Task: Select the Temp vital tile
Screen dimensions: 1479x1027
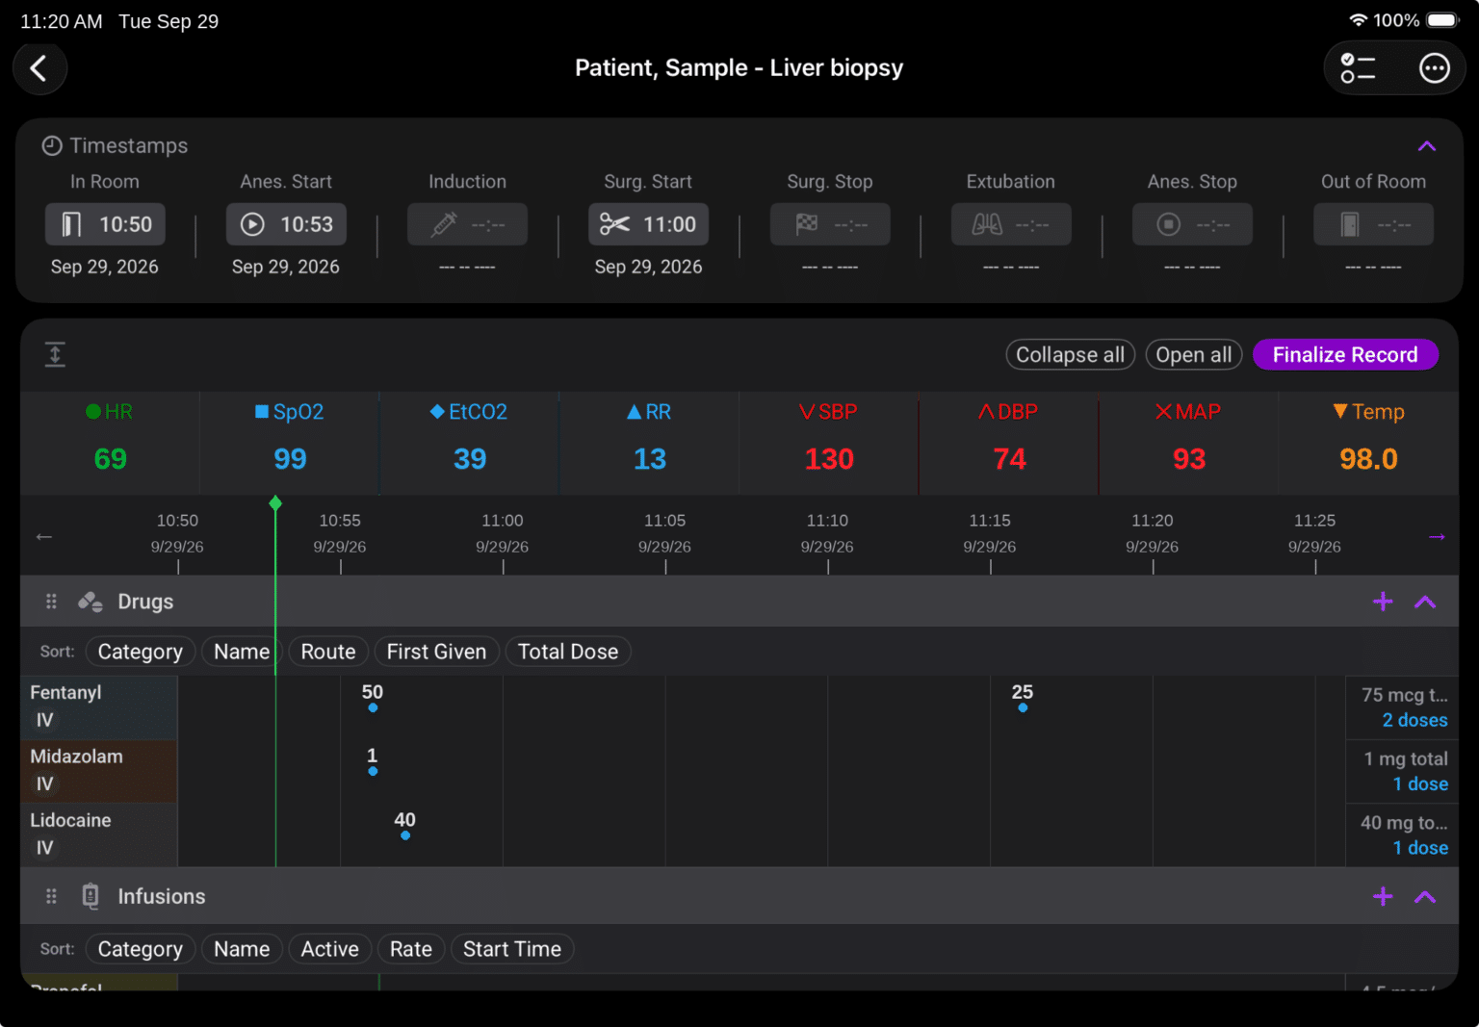Action: (1368, 443)
